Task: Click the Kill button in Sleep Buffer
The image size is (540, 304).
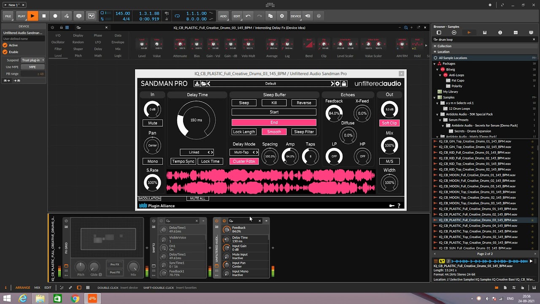Action: [274, 103]
